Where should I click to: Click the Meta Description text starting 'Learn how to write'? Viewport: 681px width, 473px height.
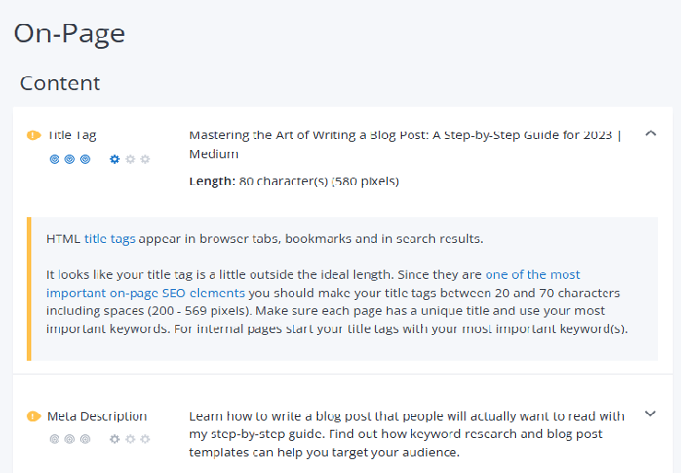[406, 416]
